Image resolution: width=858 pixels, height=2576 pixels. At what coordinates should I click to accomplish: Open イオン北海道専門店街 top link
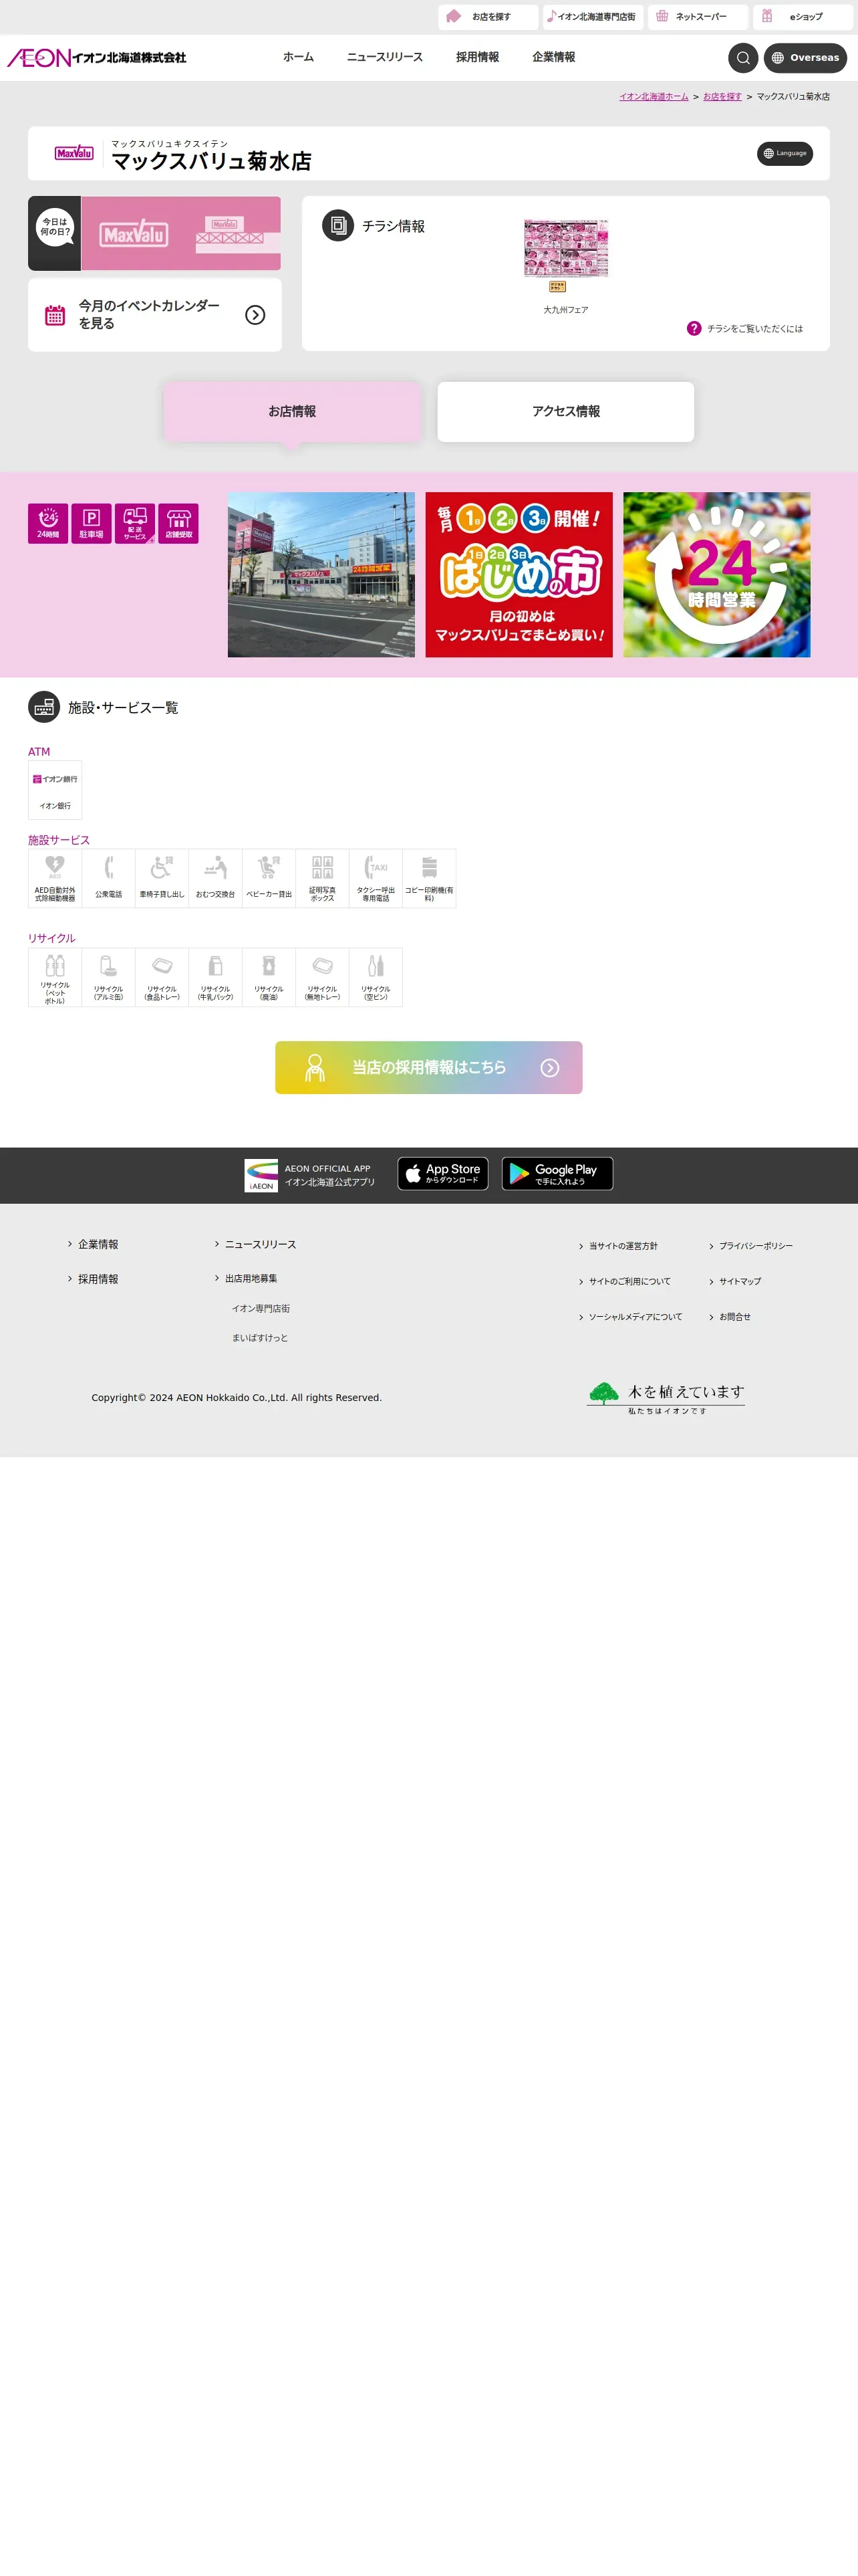click(592, 17)
